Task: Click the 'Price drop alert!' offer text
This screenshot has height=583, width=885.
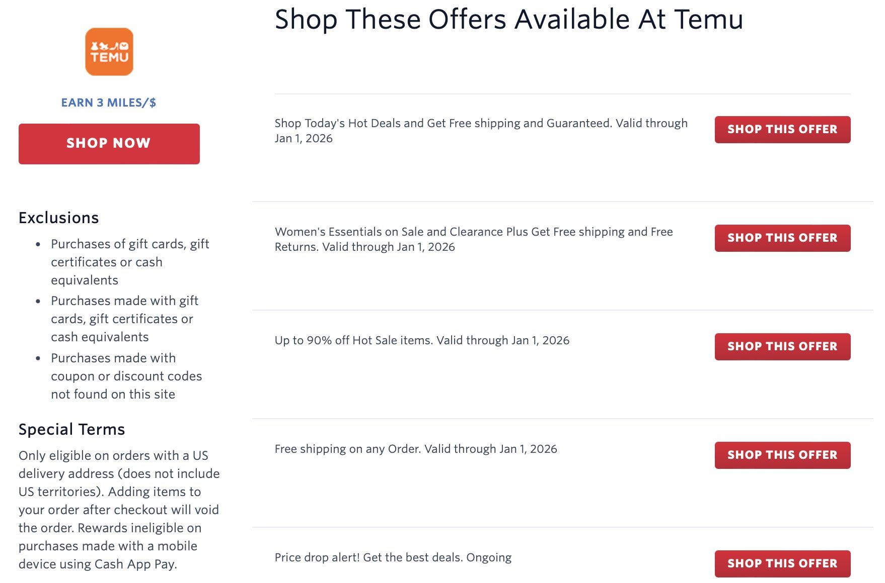Action: 393,557
